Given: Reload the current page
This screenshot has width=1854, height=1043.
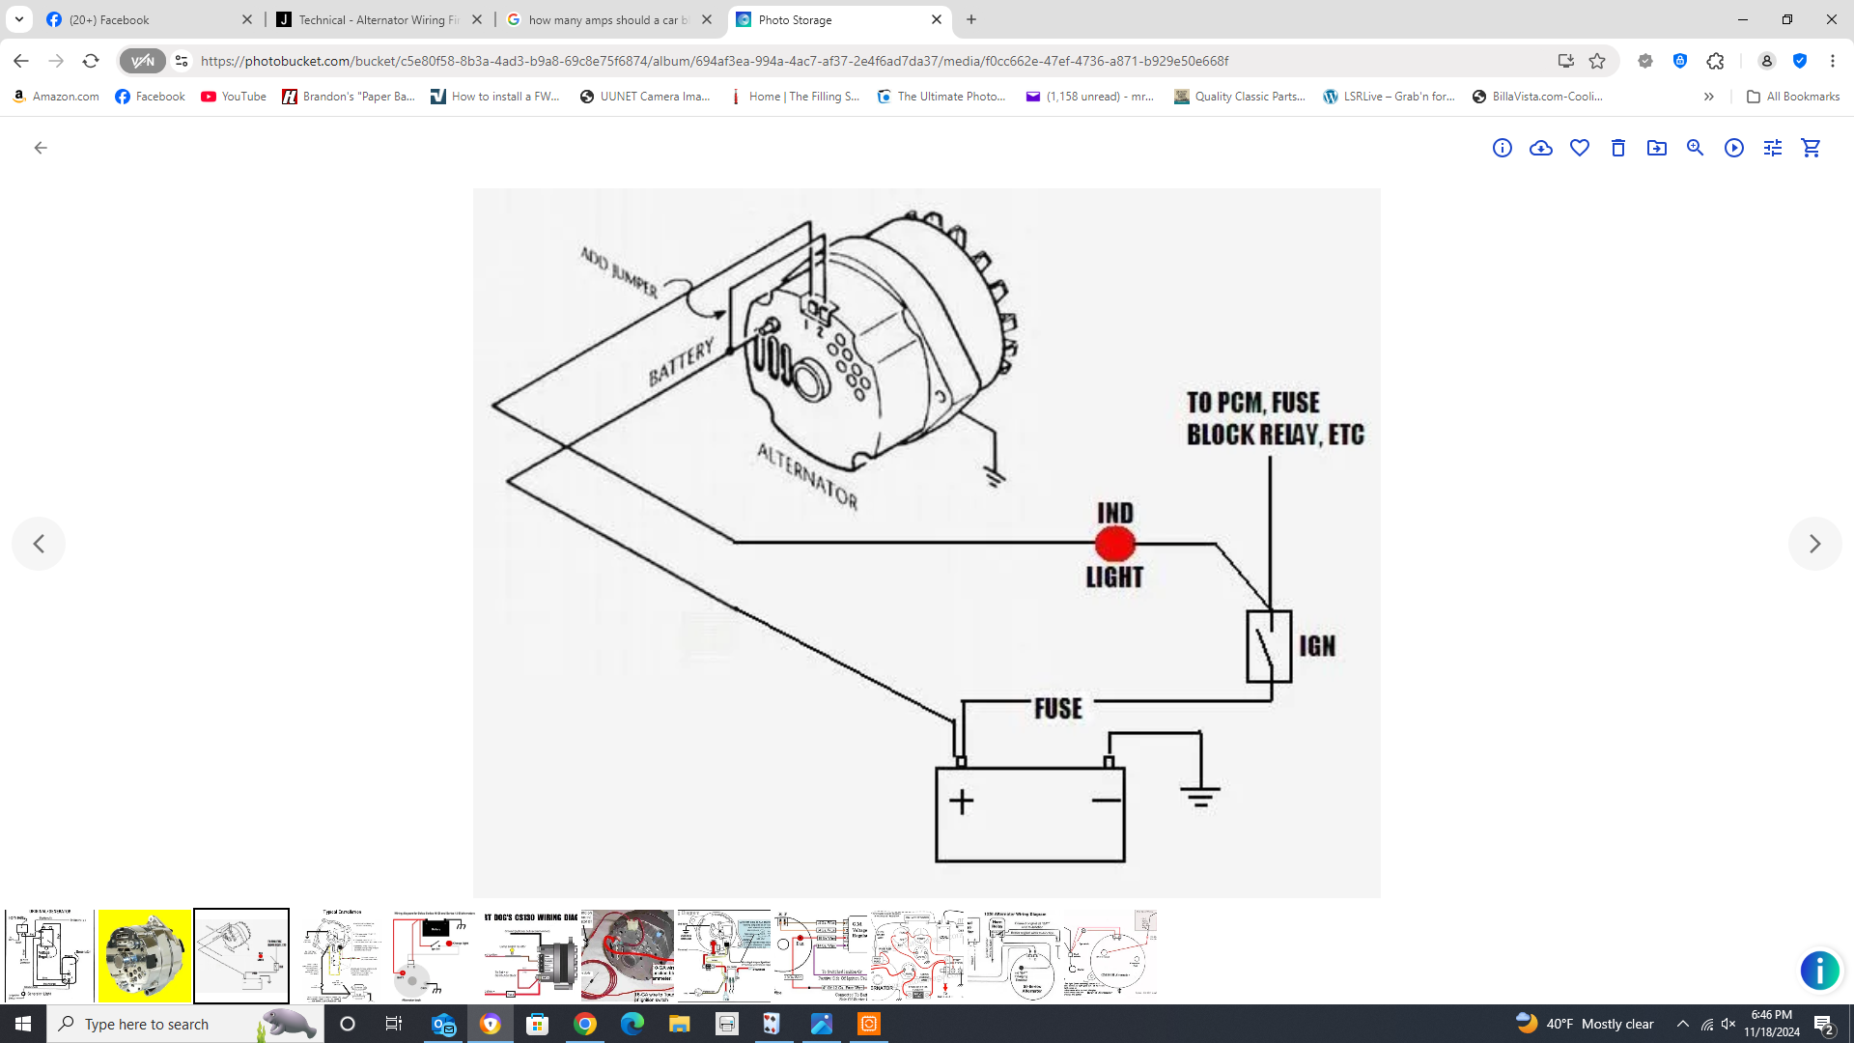Looking at the screenshot, I should pos(91,61).
